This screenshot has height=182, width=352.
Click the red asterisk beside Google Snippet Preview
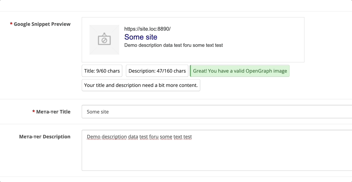[11, 24]
